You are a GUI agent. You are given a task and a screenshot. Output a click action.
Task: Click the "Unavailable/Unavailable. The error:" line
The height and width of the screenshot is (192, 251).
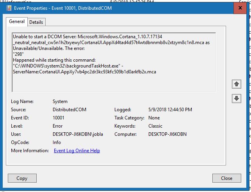coord(49,48)
